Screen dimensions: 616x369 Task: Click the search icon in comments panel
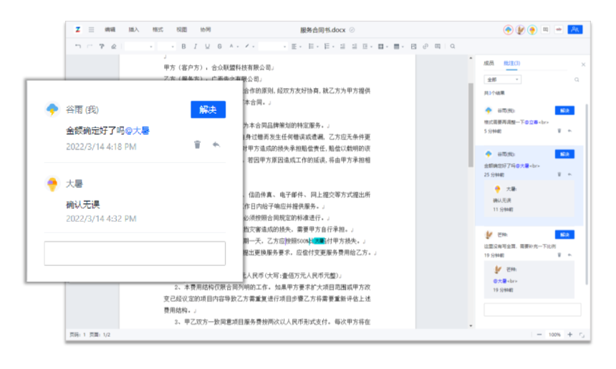577,79
